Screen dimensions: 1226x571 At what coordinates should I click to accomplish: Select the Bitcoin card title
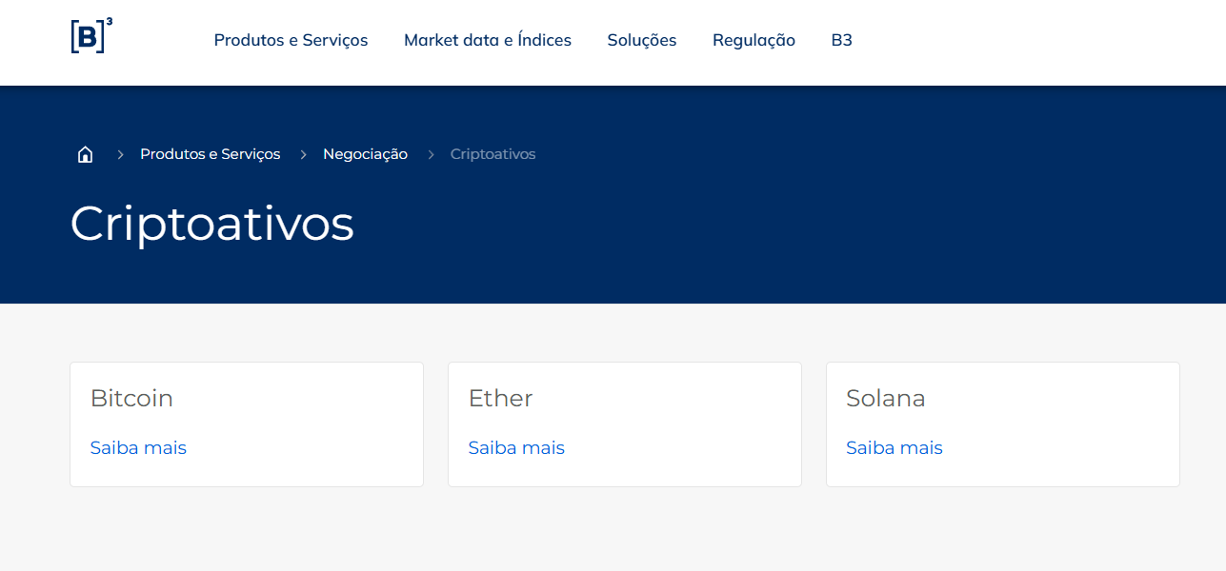click(x=131, y=398)
